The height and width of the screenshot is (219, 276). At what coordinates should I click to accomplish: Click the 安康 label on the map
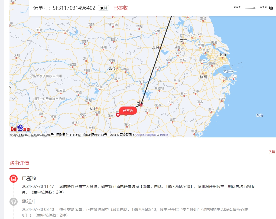point(40,30)
